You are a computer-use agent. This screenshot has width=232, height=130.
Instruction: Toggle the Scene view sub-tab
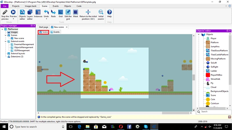coord(43,32)
